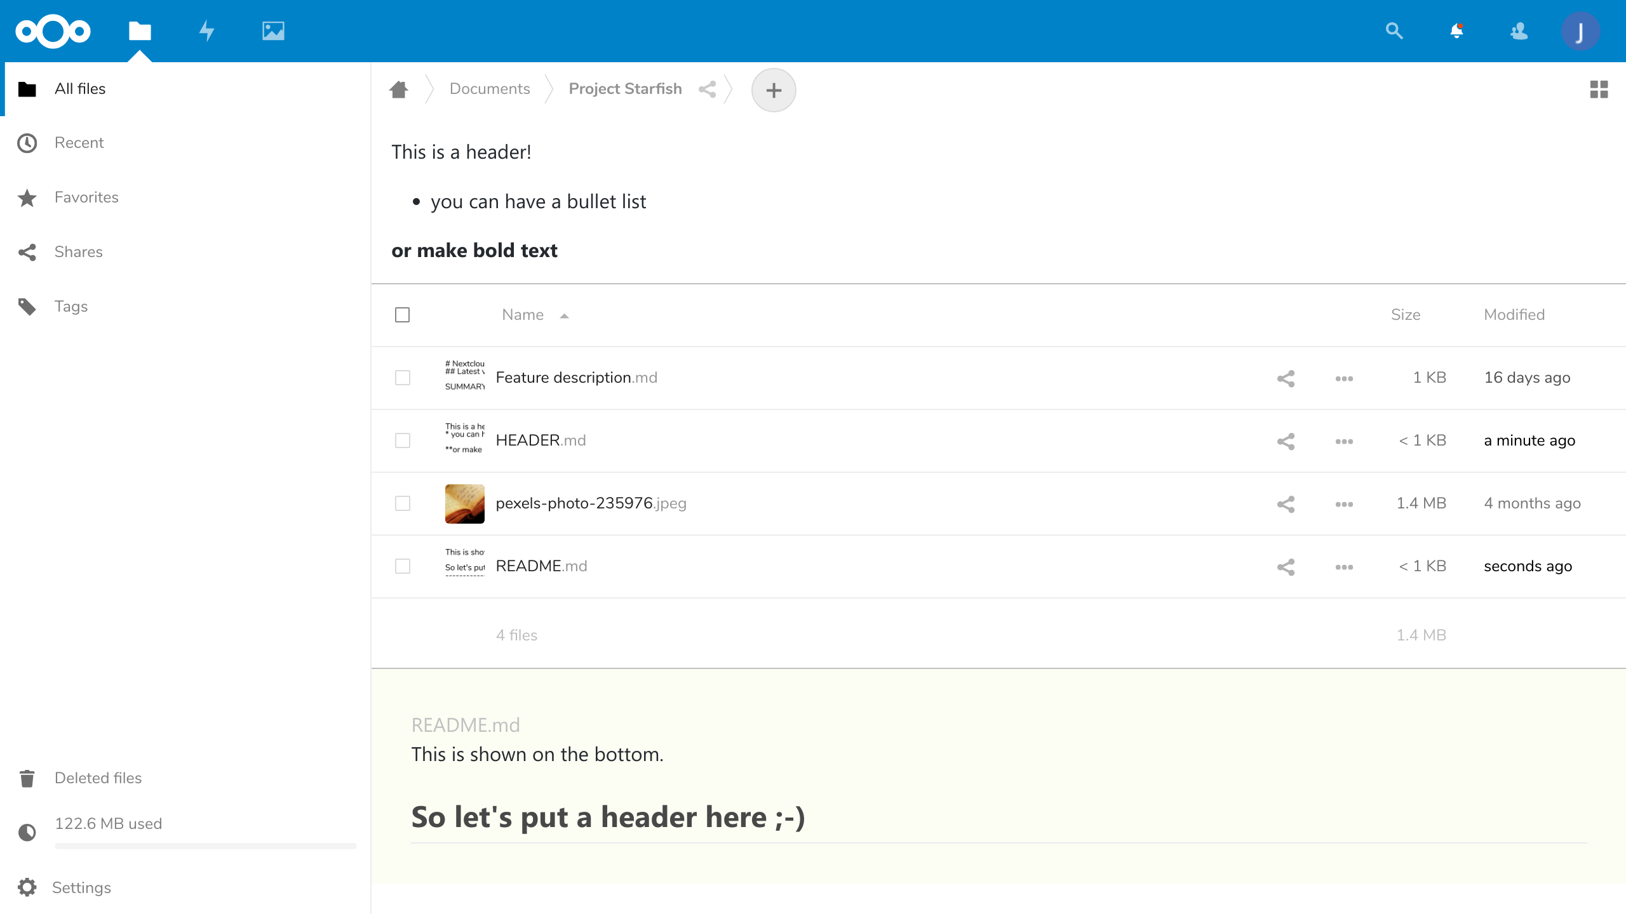This screenshot has height=914, width=1626.
Task: Select the pexels-photo-235976.jpeg checkbox
Action: (402, 503)
